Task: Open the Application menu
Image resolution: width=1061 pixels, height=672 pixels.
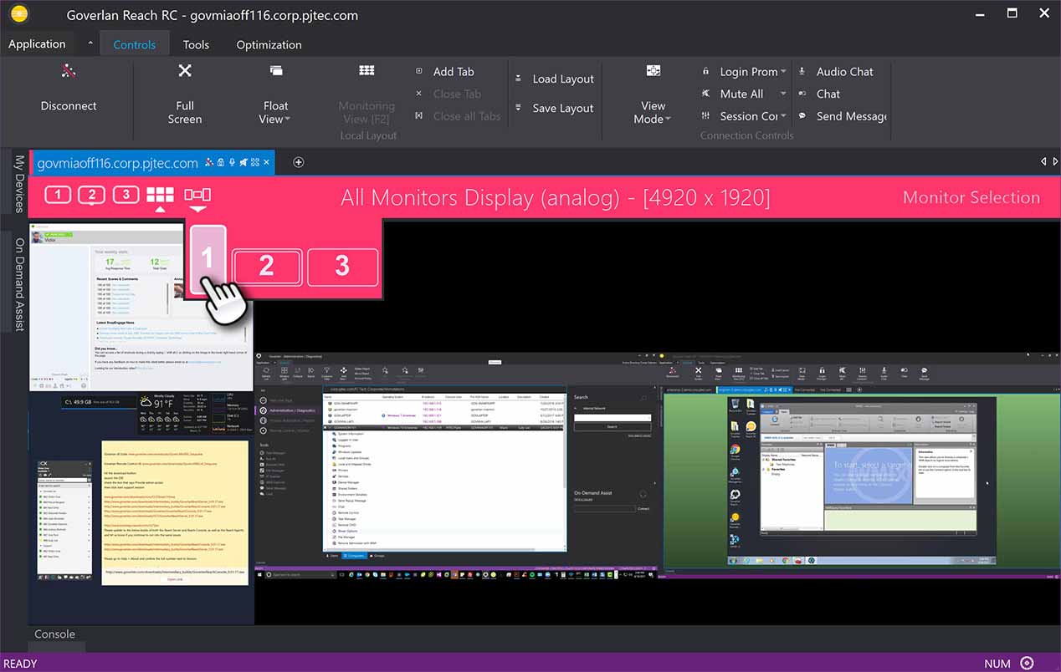Action: (37, 44)
